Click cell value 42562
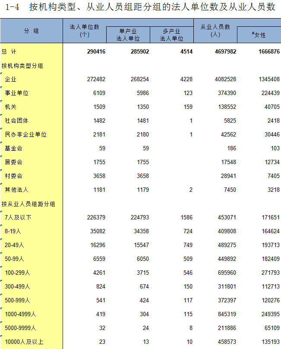Image resolution: width=281 pixels, height=349 pixels. pos(228,134)
